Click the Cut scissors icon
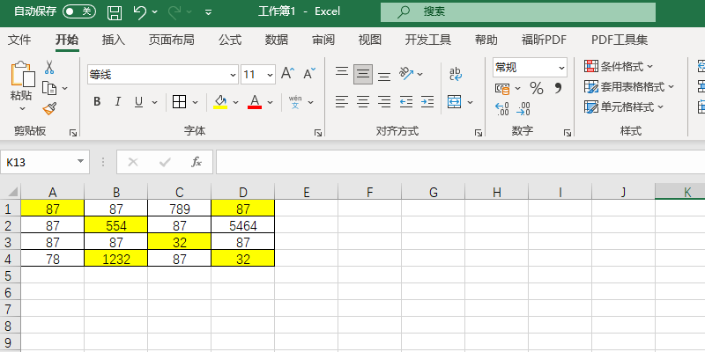705x352 pixels. point(49,68)
